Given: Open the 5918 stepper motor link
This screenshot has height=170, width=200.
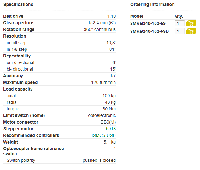Looking at the screenshot, I should click(111, 129).
